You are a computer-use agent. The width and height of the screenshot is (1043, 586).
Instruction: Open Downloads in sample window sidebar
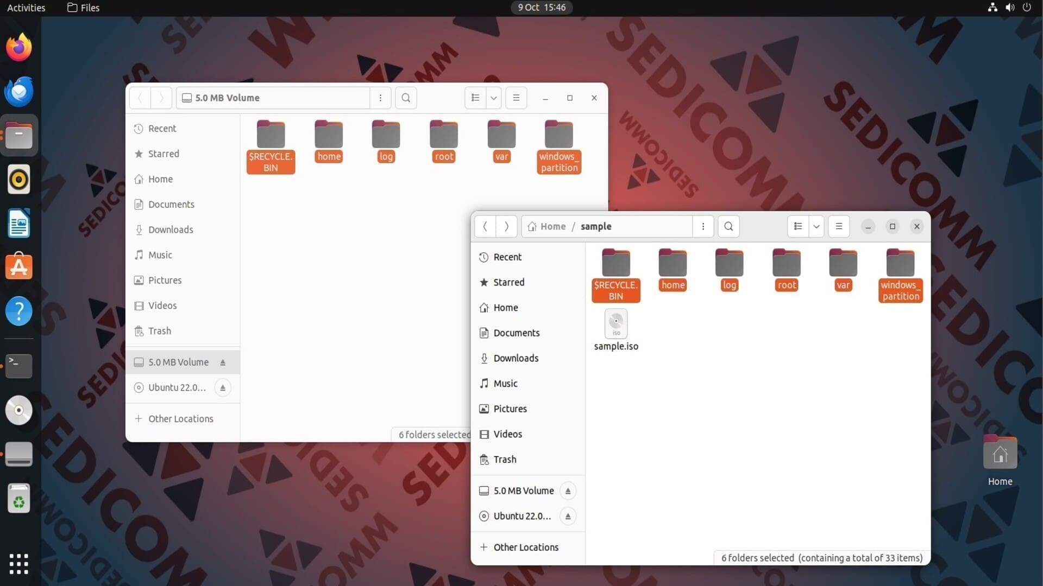528,358
